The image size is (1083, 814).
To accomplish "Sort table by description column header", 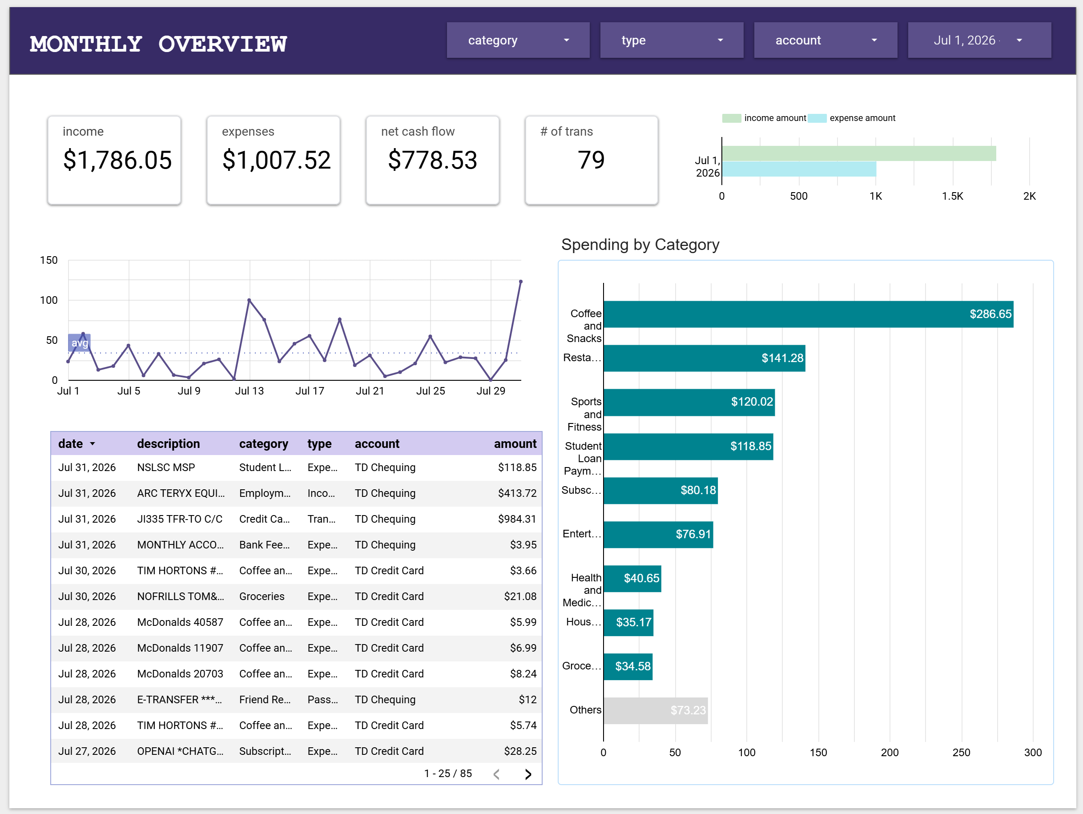I will click(169, 444).
